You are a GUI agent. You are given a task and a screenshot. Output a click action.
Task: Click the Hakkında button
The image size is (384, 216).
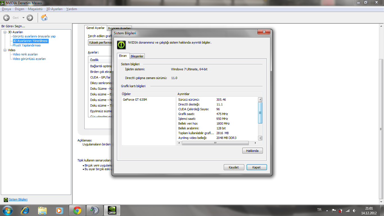point(252,151)
